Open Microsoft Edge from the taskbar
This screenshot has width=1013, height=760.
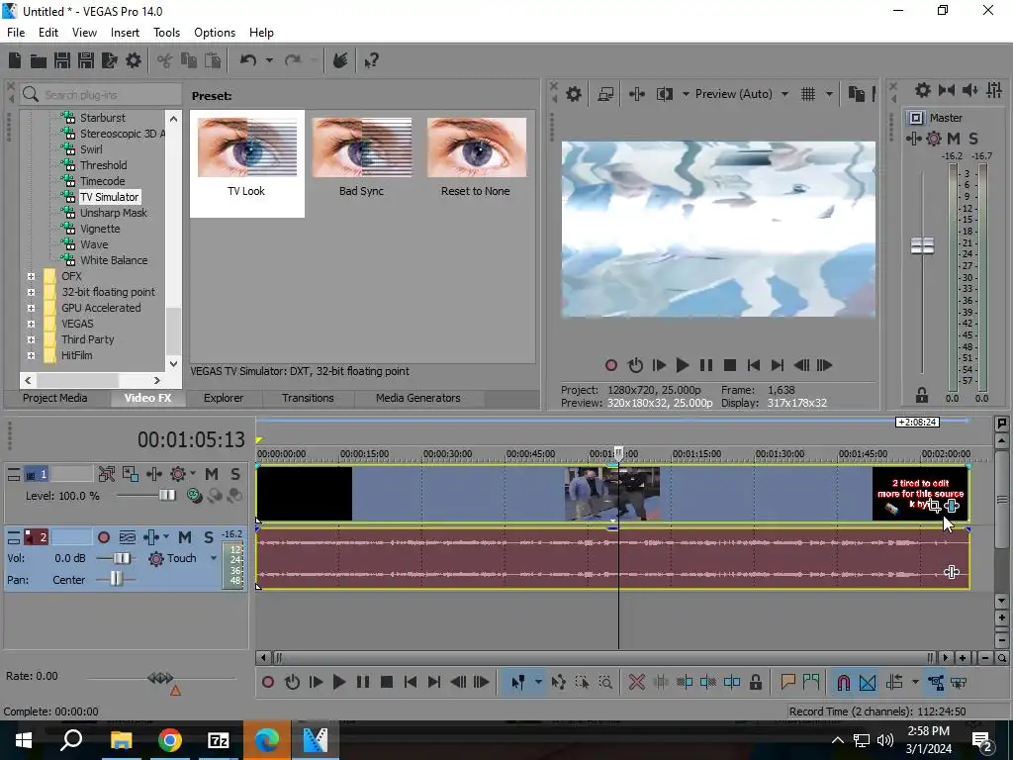click(266, 740)
